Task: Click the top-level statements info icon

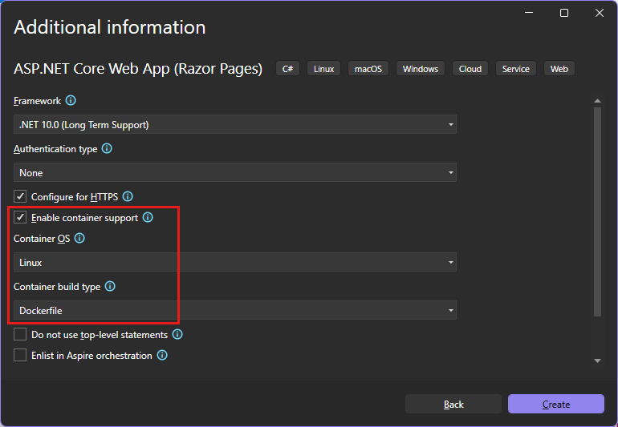Action: pos(177,335)
